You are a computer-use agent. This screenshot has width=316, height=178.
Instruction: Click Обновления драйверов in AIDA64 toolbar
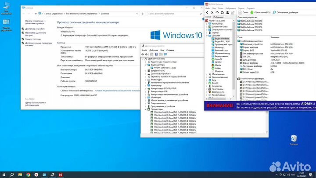(x=285, y=12)
